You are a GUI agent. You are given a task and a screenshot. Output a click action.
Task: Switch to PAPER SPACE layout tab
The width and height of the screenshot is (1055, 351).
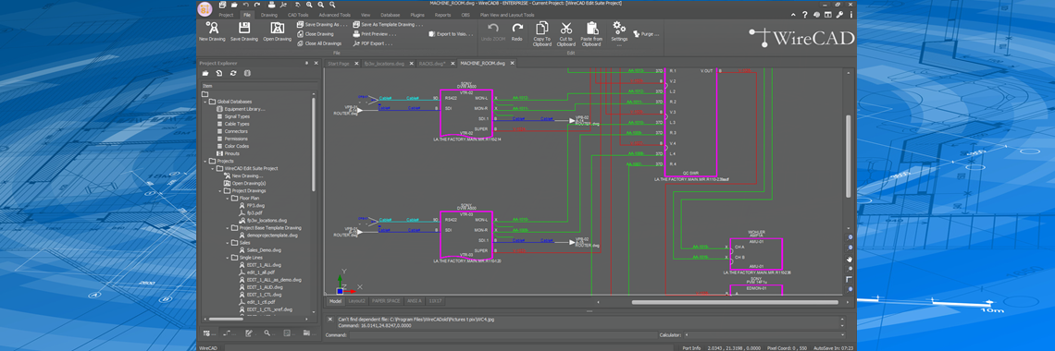386,301
